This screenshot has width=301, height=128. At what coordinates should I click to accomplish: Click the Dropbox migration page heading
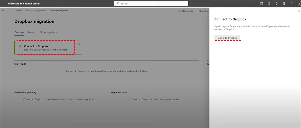tap(34, 21)
